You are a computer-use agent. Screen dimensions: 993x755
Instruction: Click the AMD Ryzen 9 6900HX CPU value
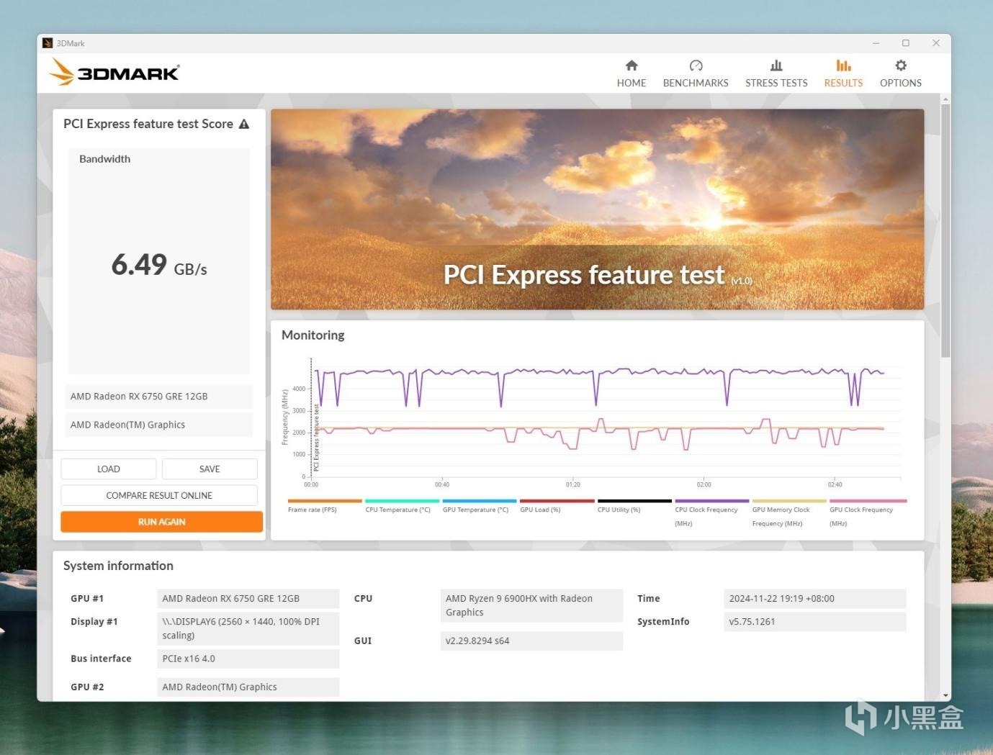click(531, 605)
